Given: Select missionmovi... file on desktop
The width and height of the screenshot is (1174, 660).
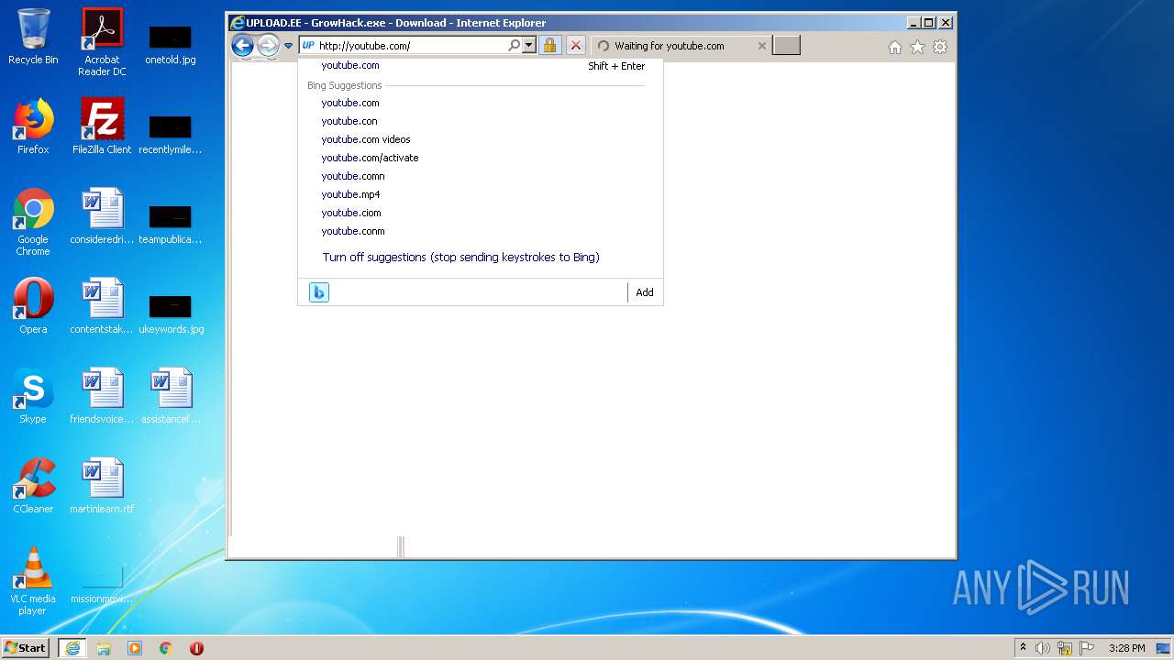Looking at the screenshot, I should (102, 583).
